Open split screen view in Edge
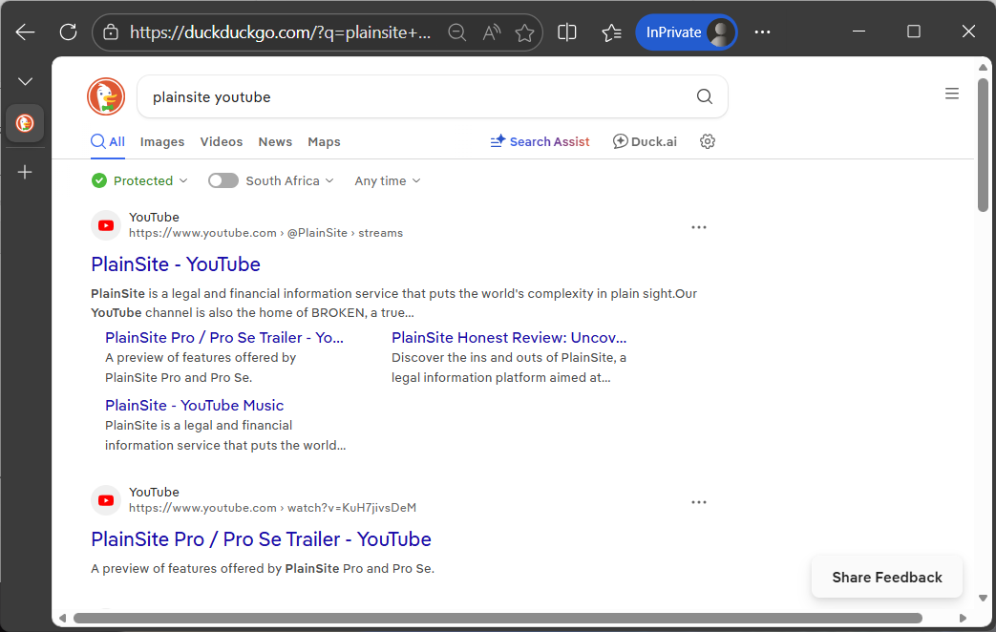This screenshot has width=996, height=632. tap(567, 32)
